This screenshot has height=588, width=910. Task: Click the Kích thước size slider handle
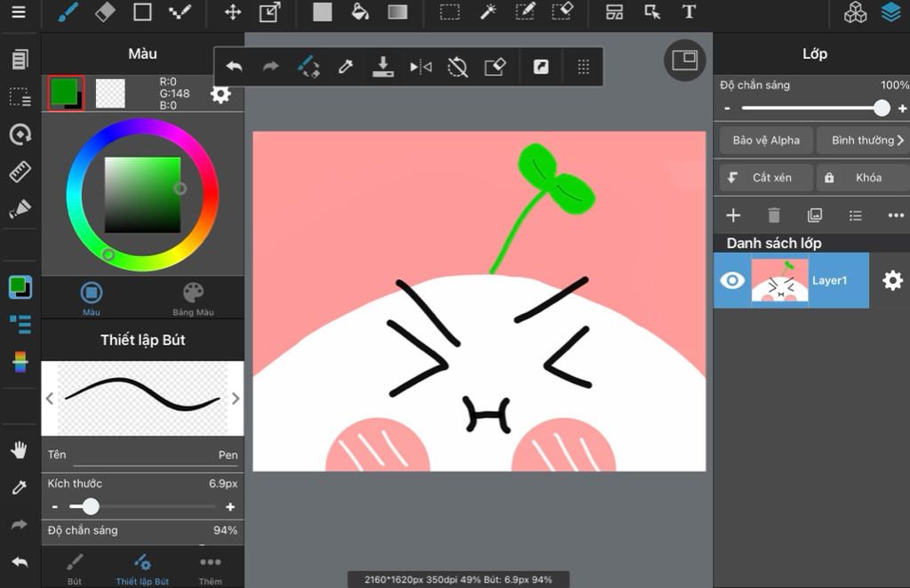pos(91,507)
